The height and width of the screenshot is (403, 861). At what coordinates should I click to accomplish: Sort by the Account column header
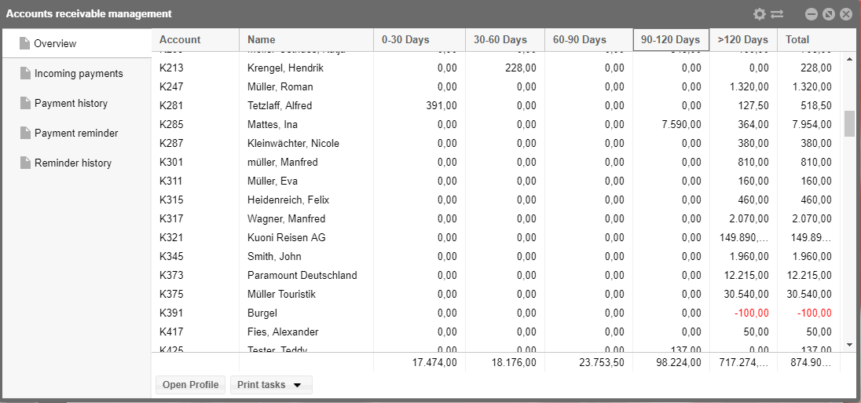[x=196, y=39]
